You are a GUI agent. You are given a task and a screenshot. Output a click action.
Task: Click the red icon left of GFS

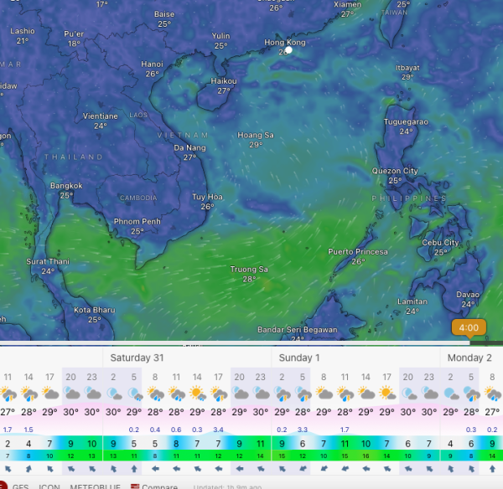3,486
